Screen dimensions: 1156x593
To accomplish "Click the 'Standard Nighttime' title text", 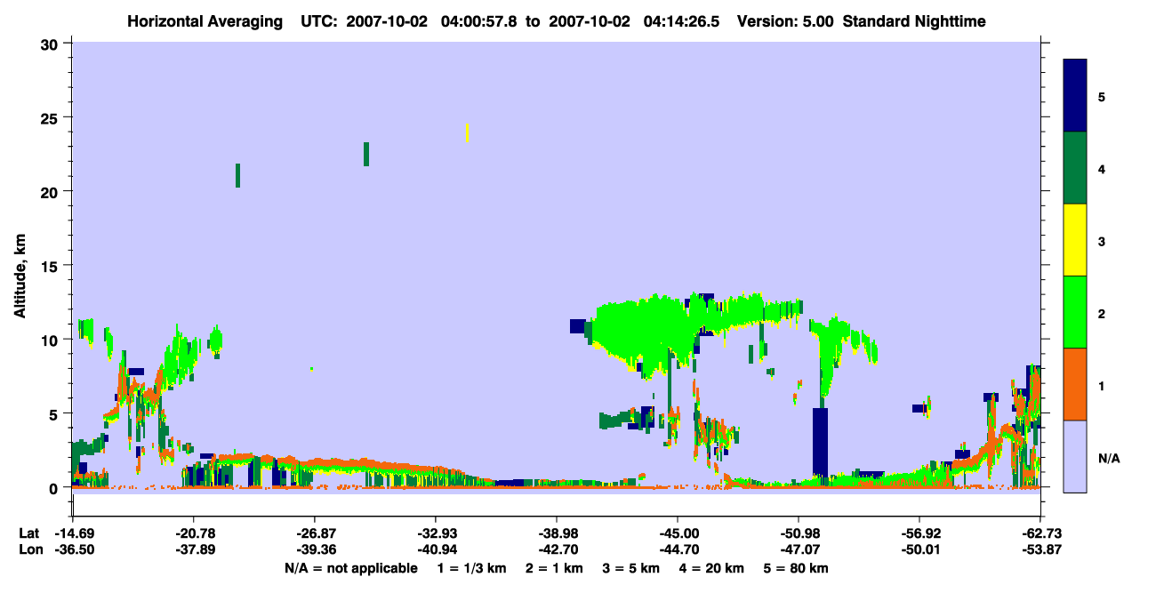I will (914, 20).
